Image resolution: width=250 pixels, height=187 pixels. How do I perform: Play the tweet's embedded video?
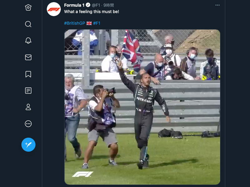(142, 107)
